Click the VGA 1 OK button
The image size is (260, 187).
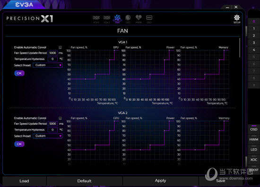click(x=19, y=73)
